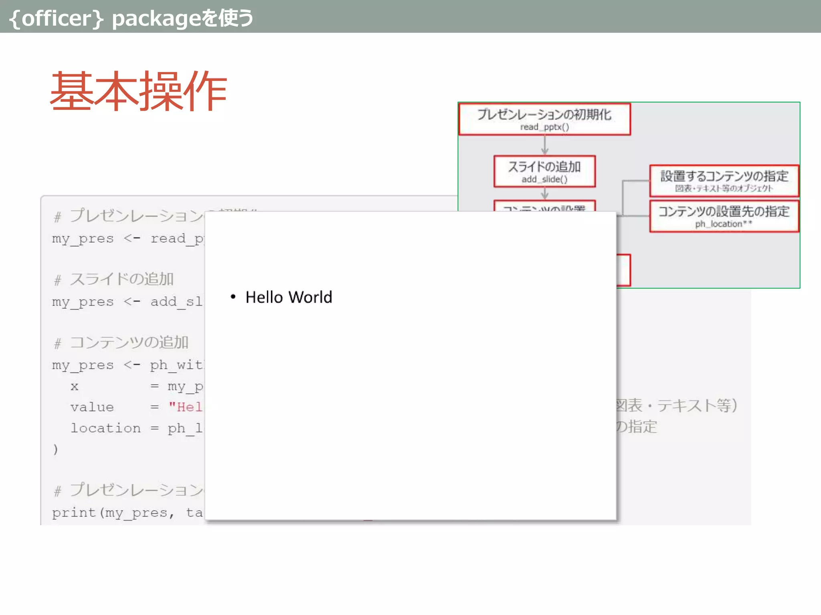Click the プレゼンテーションの初期化 read_pptx() box
Viewport: 821px width, 615px height.
[544, 119]
